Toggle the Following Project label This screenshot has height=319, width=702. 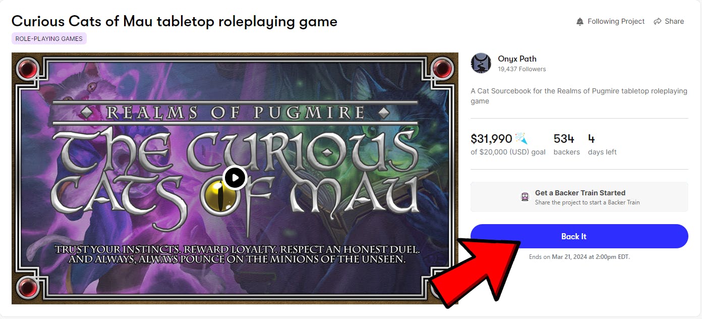point(616,21)
